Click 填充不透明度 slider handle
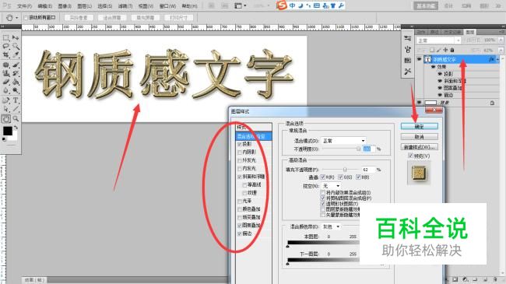The height and width of the screenshot is (284, 506). 345,170
